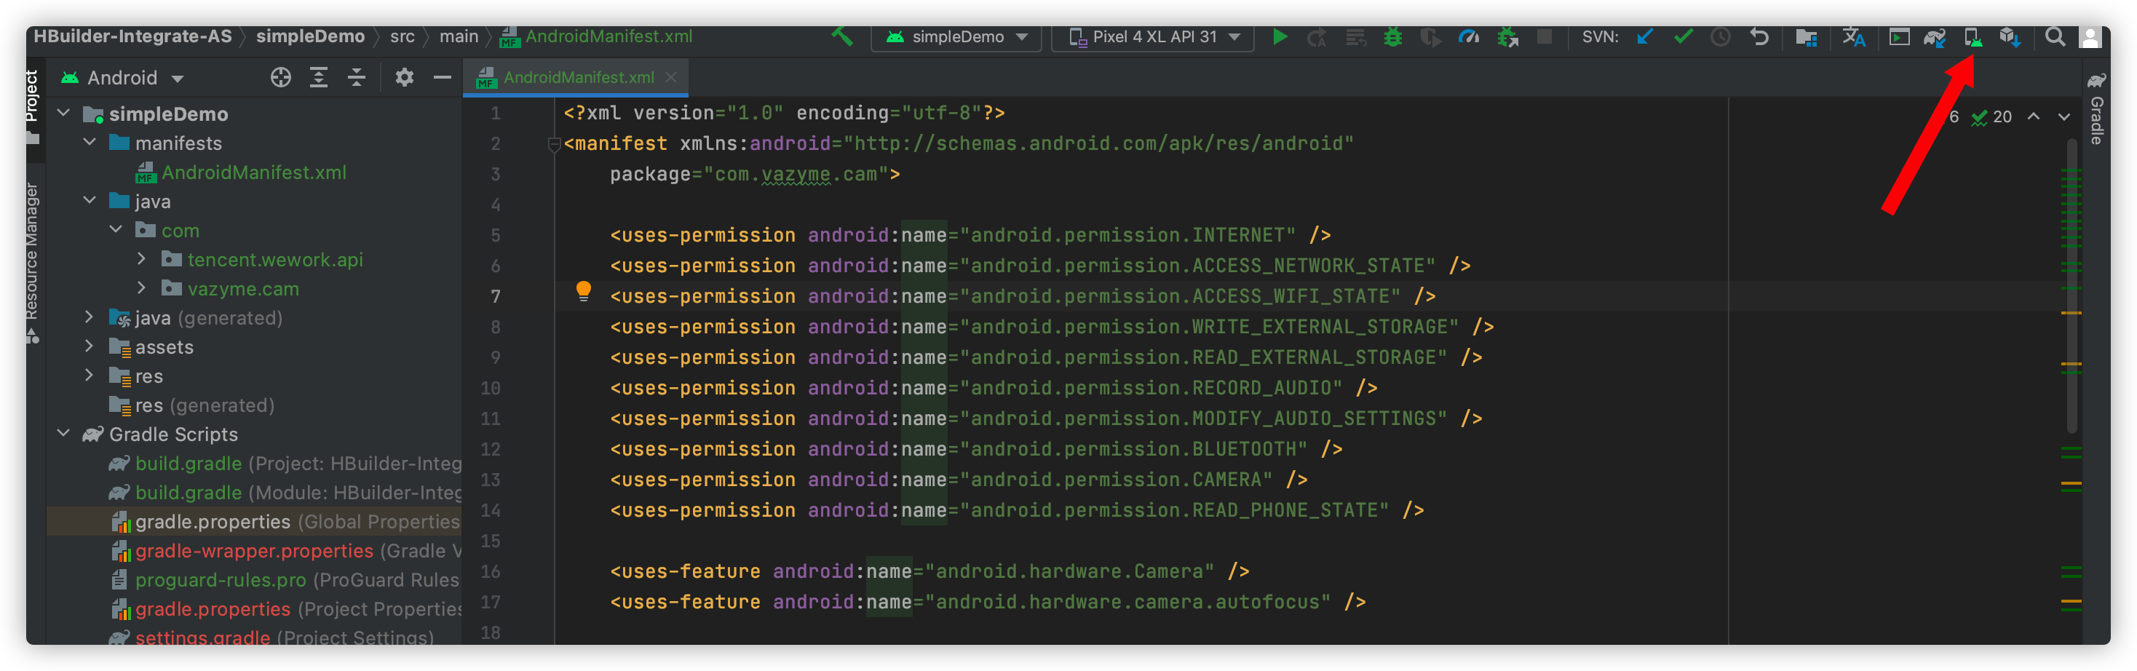Viewport: 2137px width, 671px height.
Task: Start debugging with the green bug icon
Action: 1393,36
